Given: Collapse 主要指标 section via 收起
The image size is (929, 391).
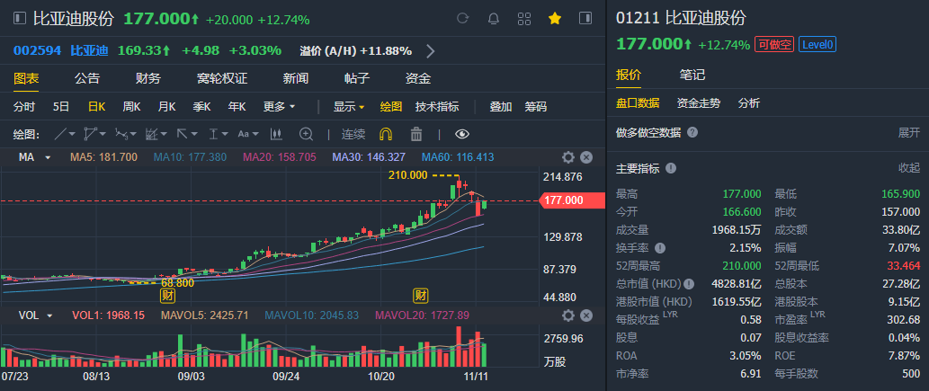Looking at the screenshot, I should pyautogui.click(x=909, y=168).
